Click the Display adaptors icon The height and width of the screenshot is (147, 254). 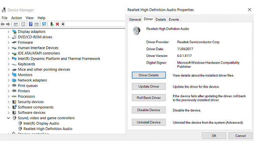tap(14, 31)
